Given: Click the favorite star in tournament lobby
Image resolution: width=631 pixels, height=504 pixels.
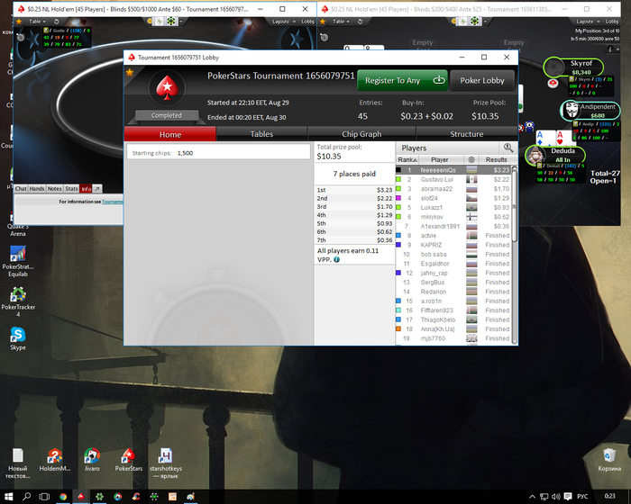Looking at the screenshot, I should [130, 72].
